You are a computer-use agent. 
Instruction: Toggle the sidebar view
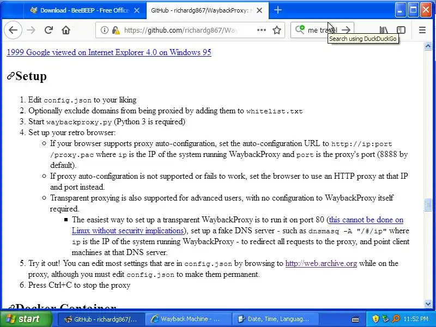tap(401, 30)
